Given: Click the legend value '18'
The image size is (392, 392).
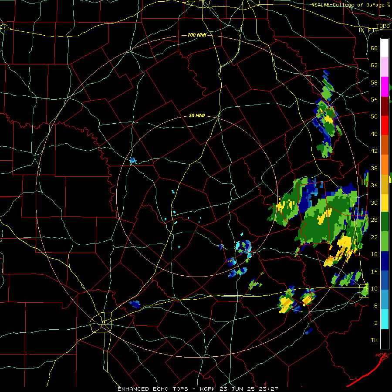Looking at the screenshot, I should [374, 254].
